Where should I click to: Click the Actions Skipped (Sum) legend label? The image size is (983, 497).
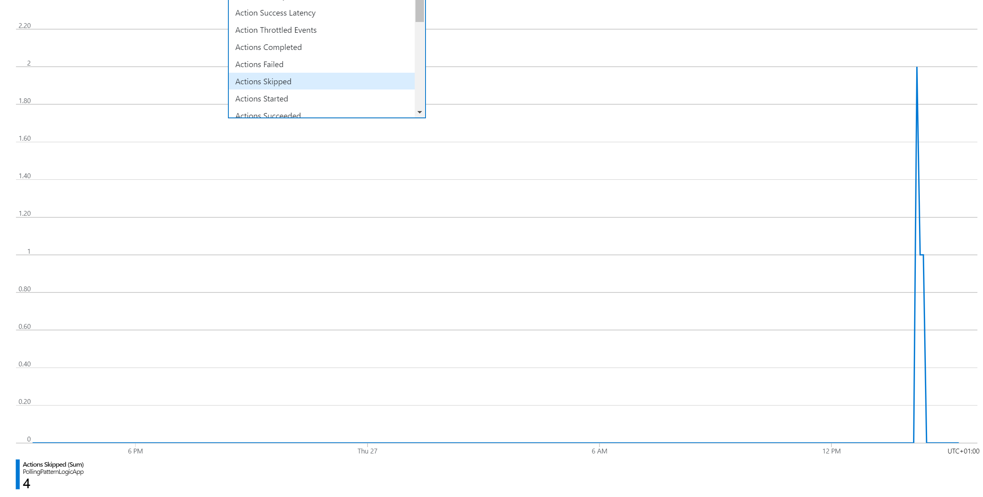tap(53, 464)
